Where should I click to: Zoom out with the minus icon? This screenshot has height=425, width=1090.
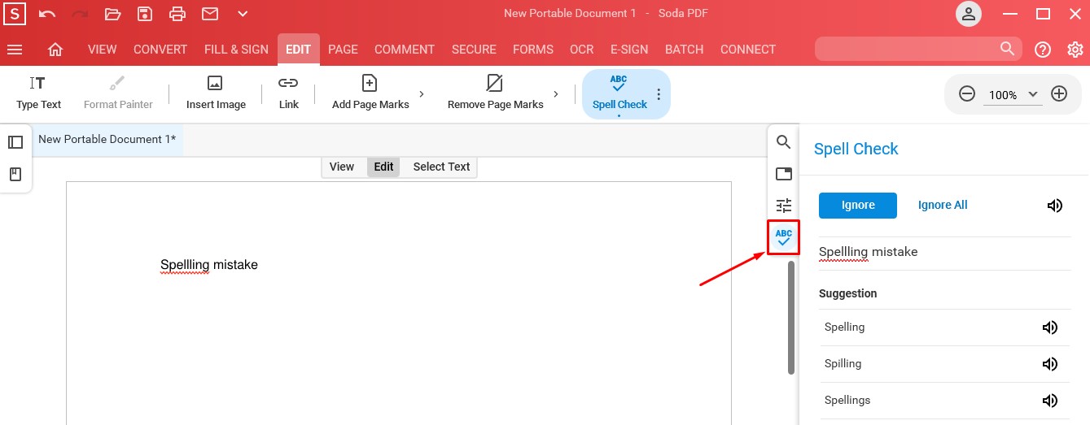(967, 94)
